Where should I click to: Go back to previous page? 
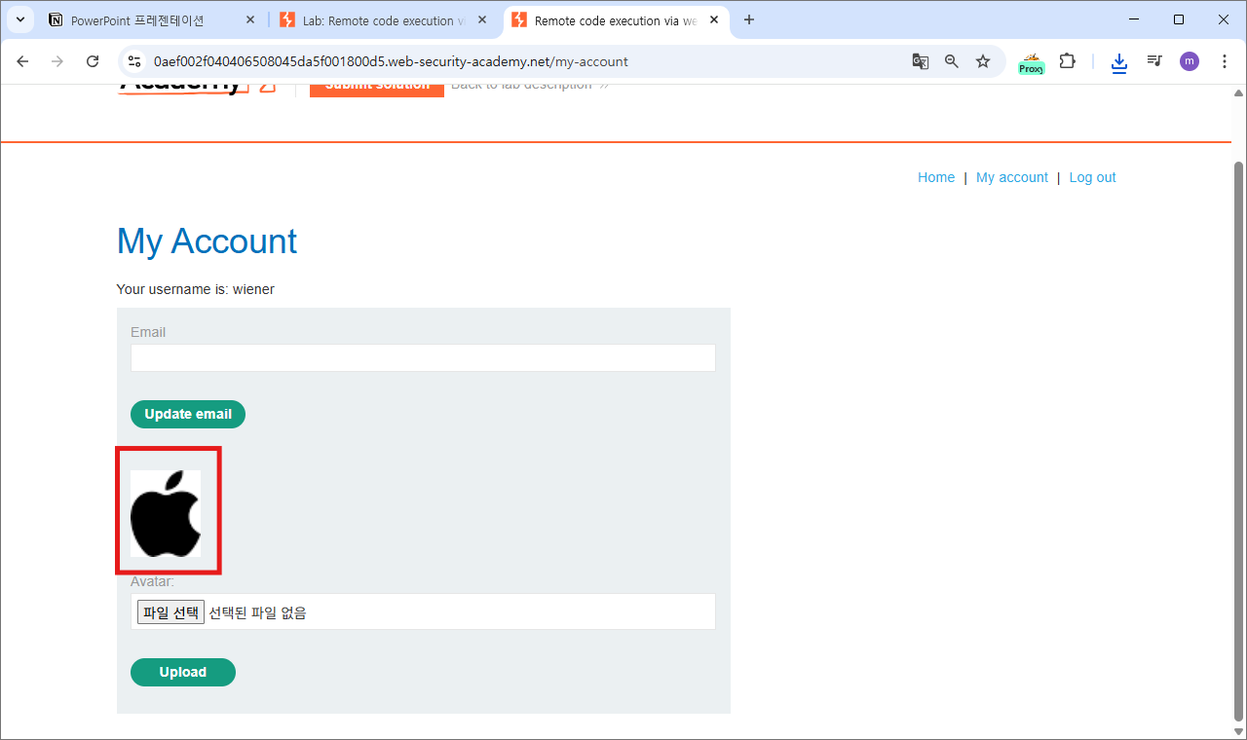coord(23,61)
